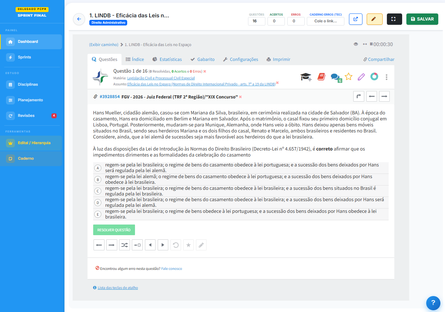Screen dimensions: 445x312
Task: Click the Compartilhar link
Action: point(379,59)
